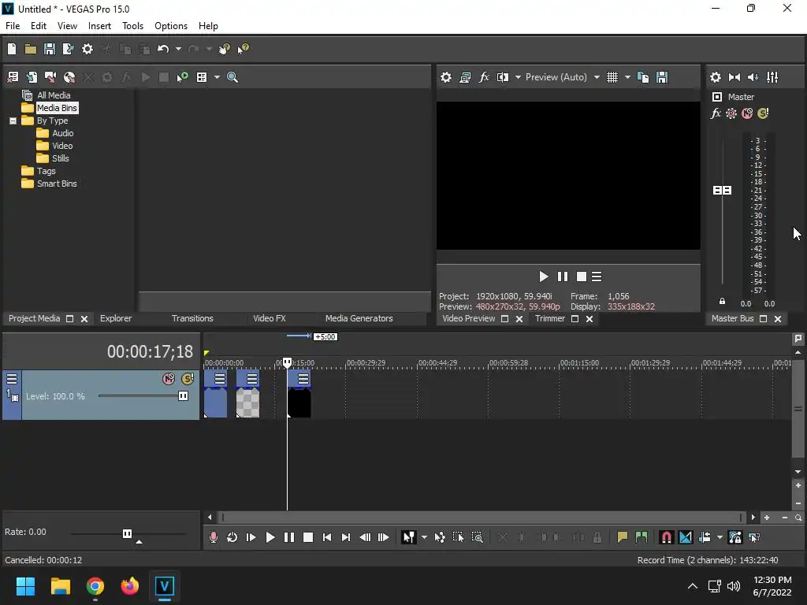
Task: Click the Record microphone button in transport
Action: pyautogui.click(x=213, y=537)
